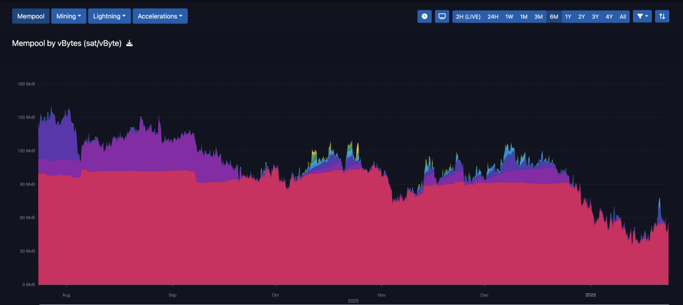Click the invert sort arrows icon

point(662,16)
